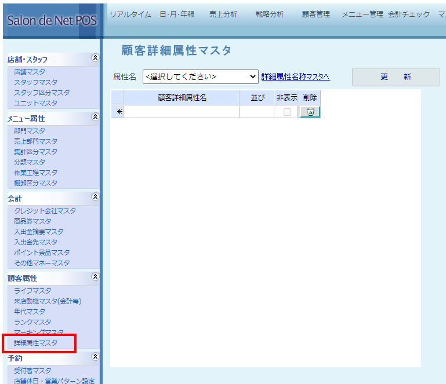446x384 pixels.
Task: Collapse the 店舗・スタッフ sidebar section
Action: (95, 58)
